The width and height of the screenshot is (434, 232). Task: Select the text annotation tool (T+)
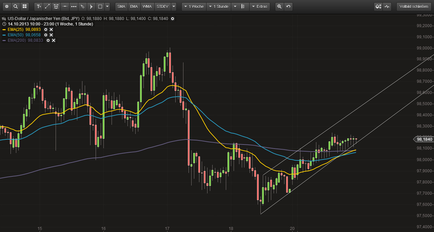tap(38, 6)
